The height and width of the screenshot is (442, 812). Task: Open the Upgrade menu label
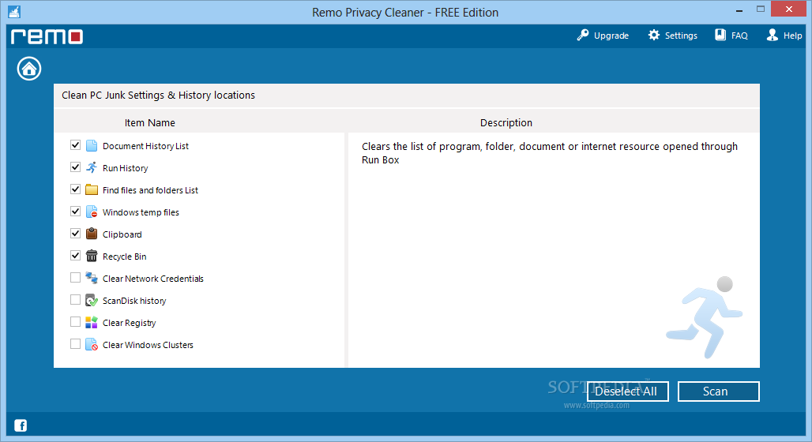[611, 36]
